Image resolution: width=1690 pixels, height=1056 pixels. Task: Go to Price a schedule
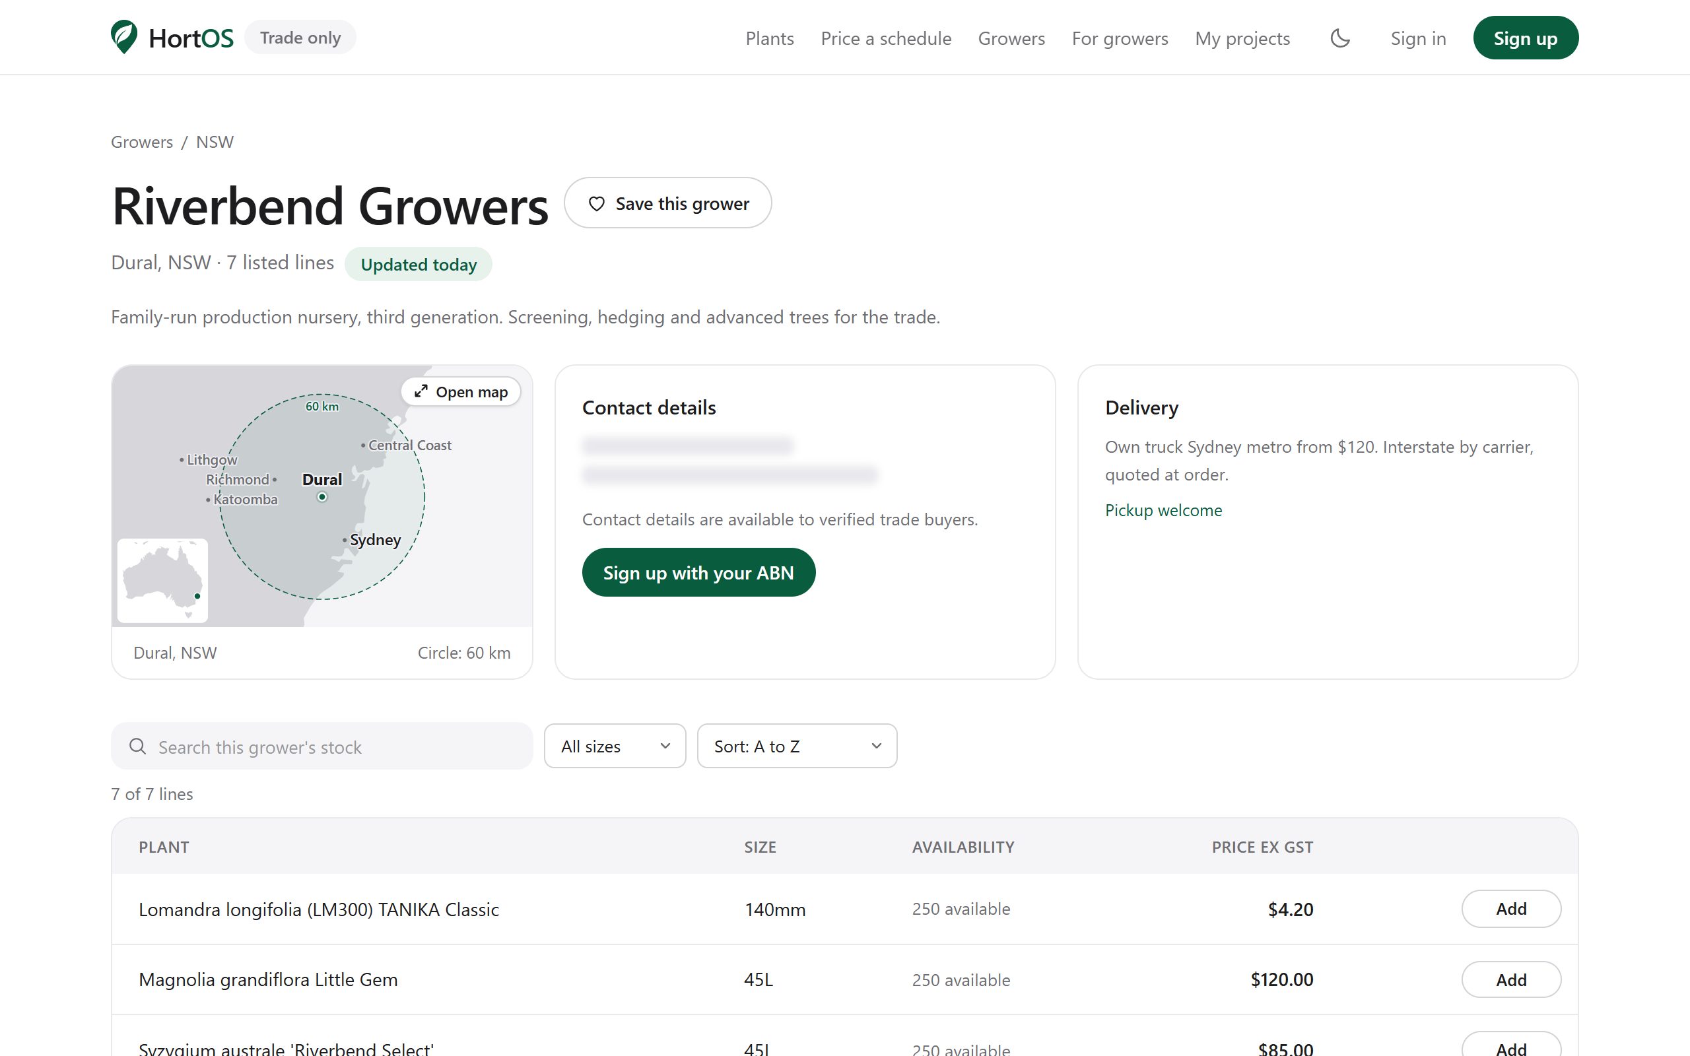coord(885,38)
